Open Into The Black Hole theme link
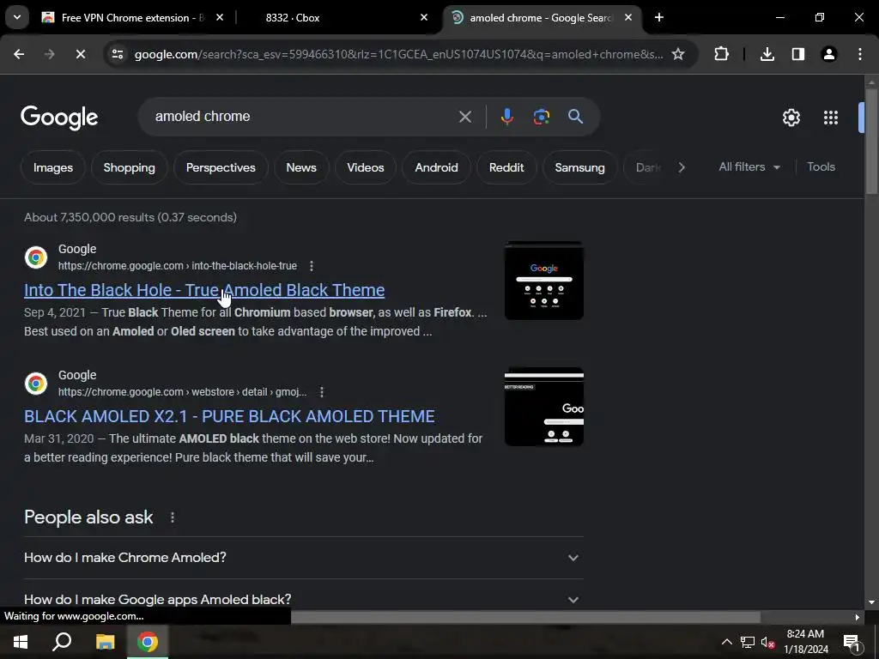The width and height of the screenshot is (879, 659). pyautogui.click(x=204, y=290)
